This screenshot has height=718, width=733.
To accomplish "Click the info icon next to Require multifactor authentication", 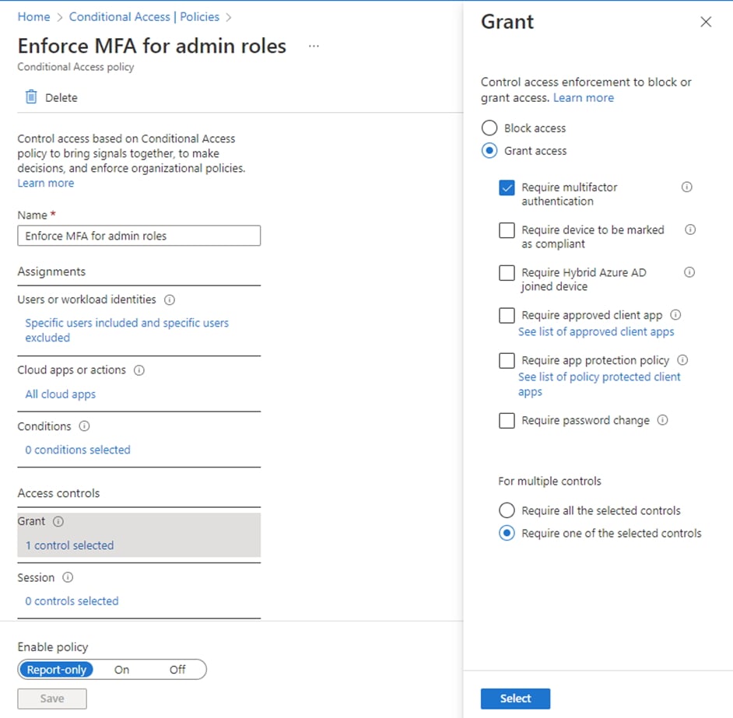I will tap(686, 187).
